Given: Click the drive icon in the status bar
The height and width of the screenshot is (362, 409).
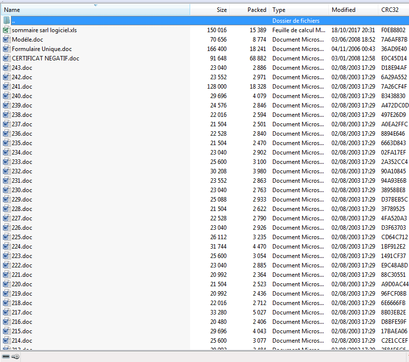Looking at the screenshot, I should pyautogui.click(x=6, y=357).
